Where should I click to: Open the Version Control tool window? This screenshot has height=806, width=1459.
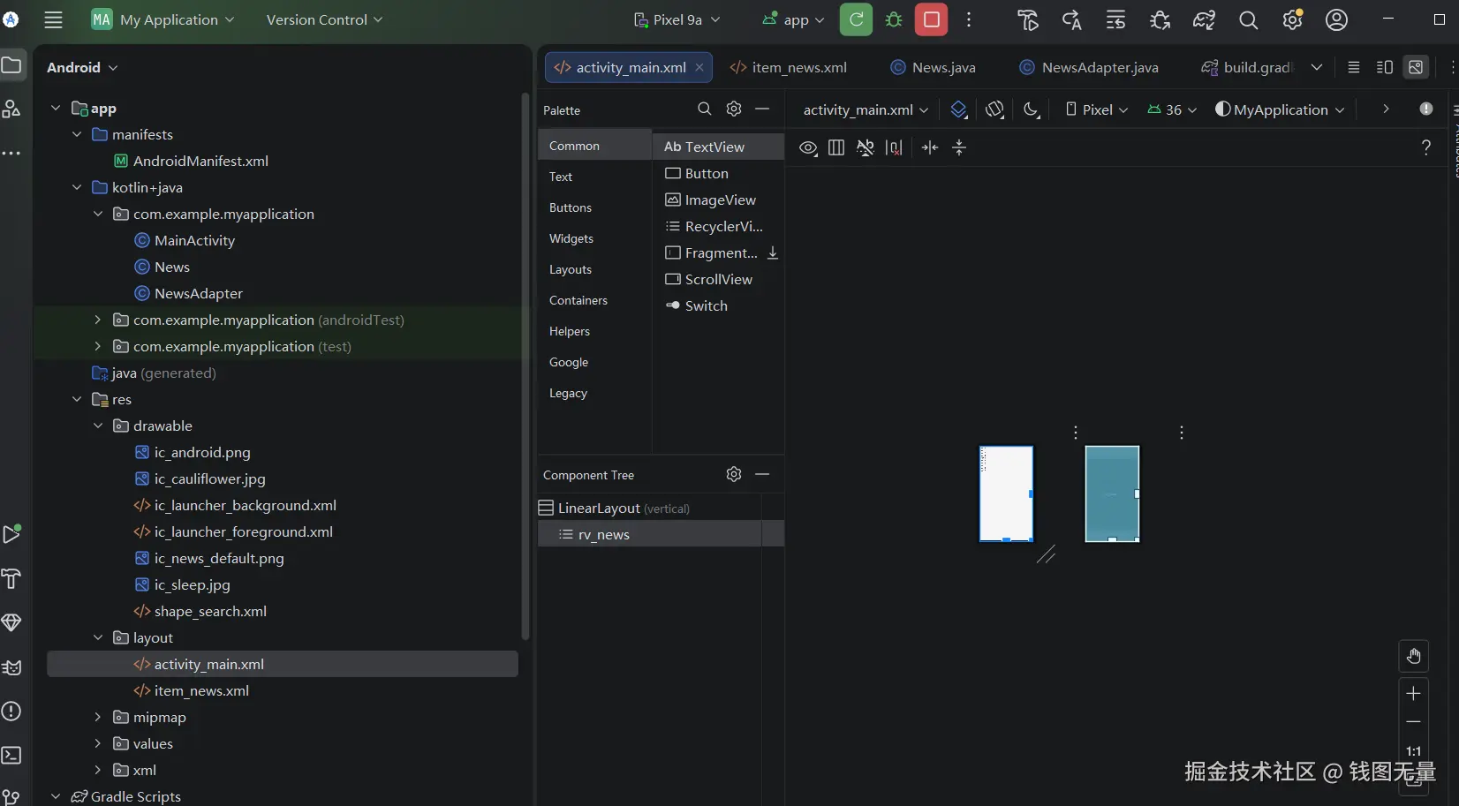pyautogui.click(x=11, y=797)
